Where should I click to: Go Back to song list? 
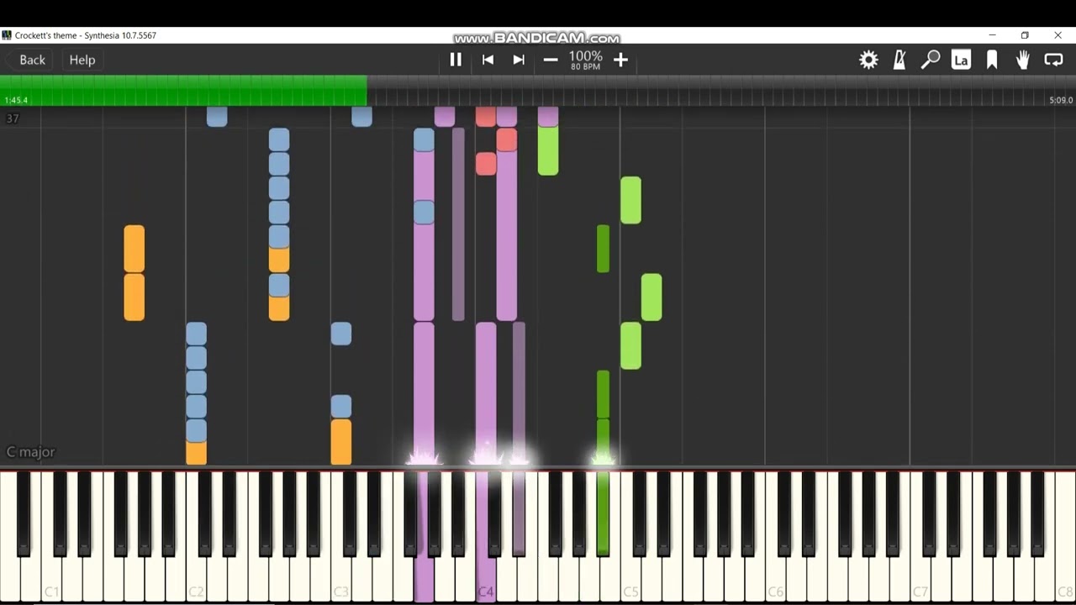point(32,60)
